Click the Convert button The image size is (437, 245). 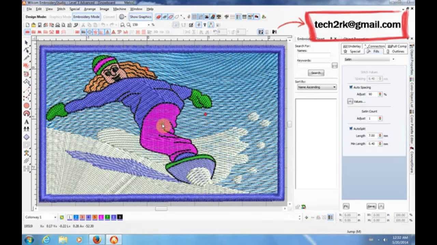click(x=109, y=17)
